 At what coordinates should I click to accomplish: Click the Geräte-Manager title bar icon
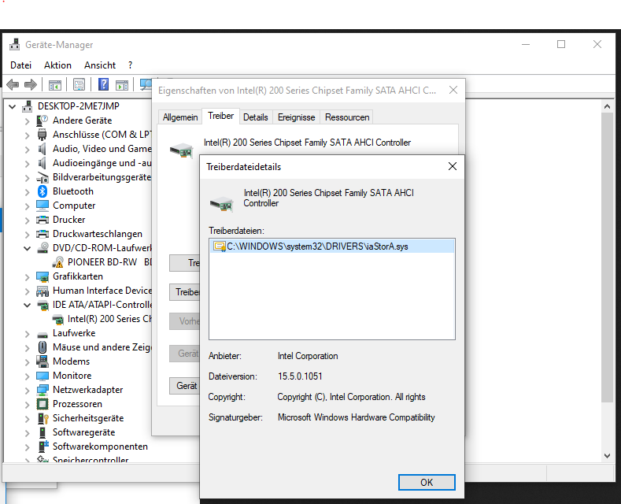coord(15,44)
